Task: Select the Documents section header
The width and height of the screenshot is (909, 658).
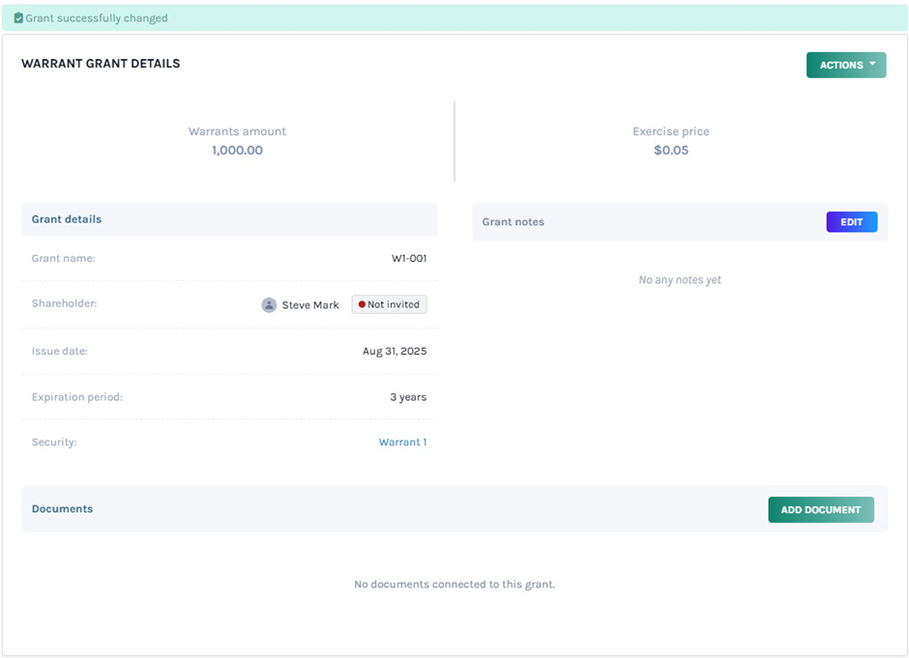Action: point(62,509)
